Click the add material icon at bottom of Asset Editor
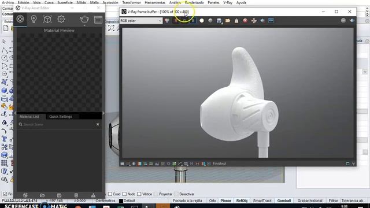The width and height of the screenshot is (370, 208). coord(25,195)
